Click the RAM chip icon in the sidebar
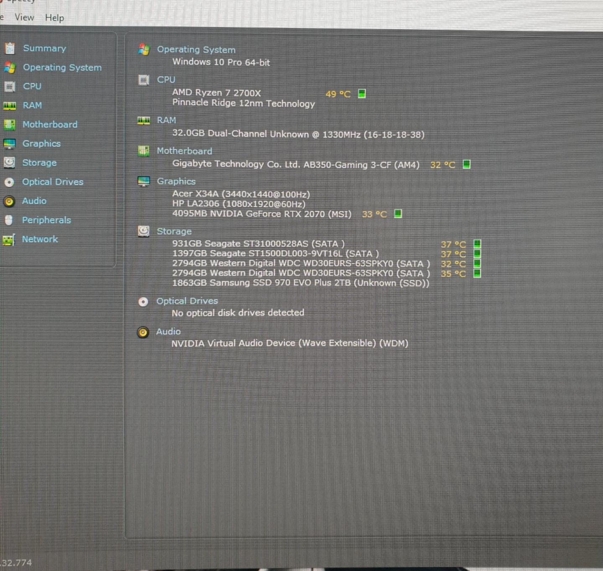This screenshot has width=603, height=571. tap(10, 105)
